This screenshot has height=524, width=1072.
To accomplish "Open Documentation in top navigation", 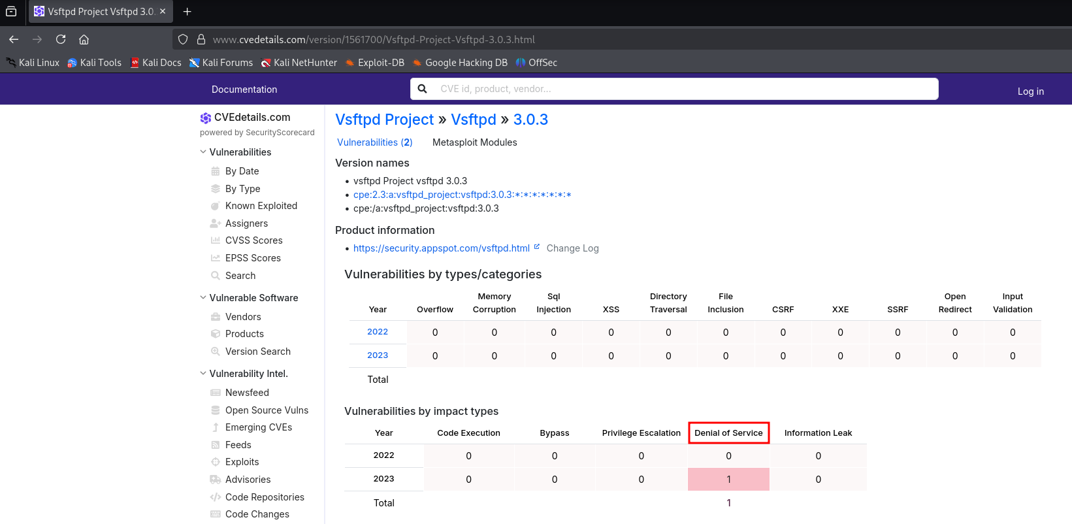I will tap(244, 90).
